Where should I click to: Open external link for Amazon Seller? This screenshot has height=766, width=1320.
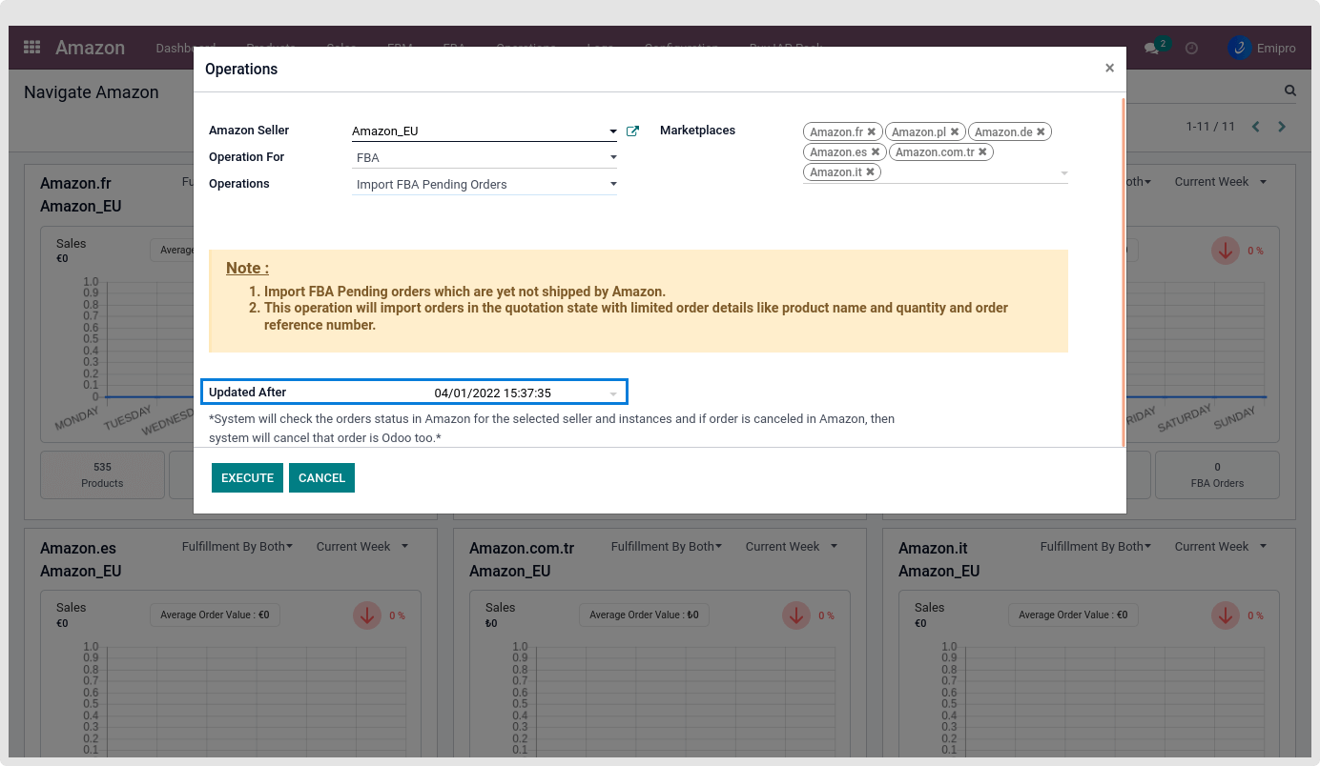click(632, 131)
